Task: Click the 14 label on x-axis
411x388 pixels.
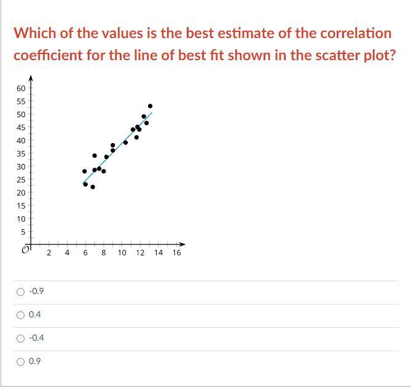Action: pos(159,252)
